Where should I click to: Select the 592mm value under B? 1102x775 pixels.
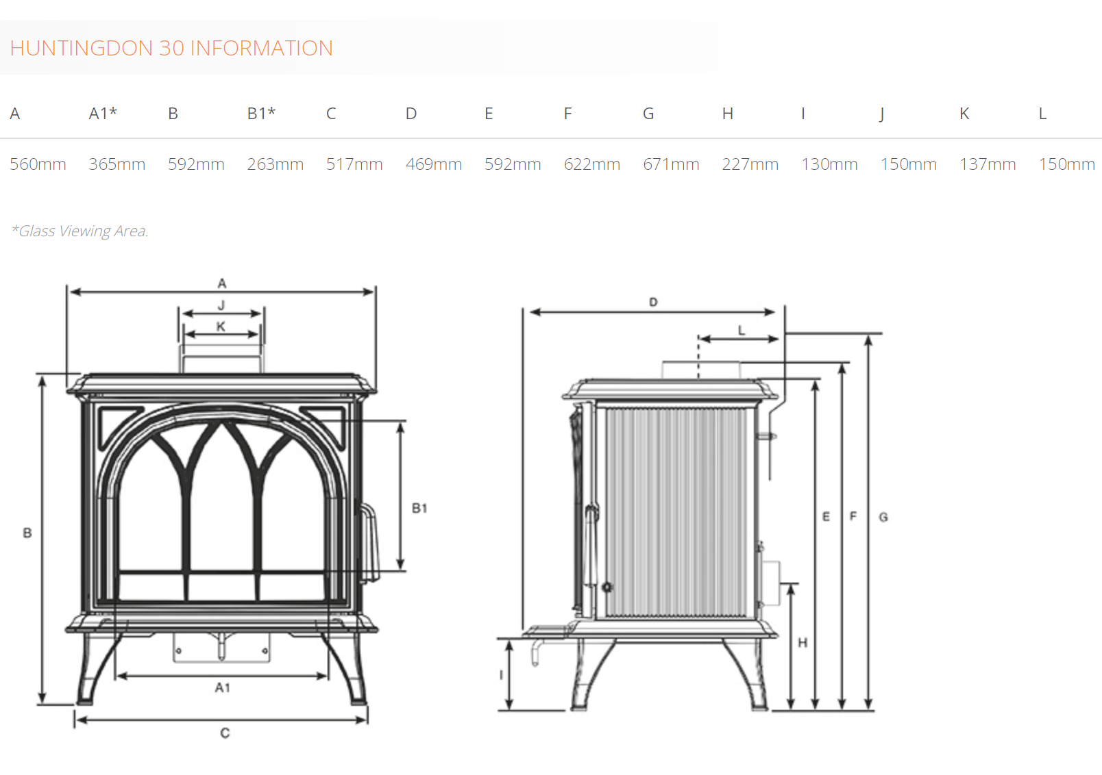(197, 164)
